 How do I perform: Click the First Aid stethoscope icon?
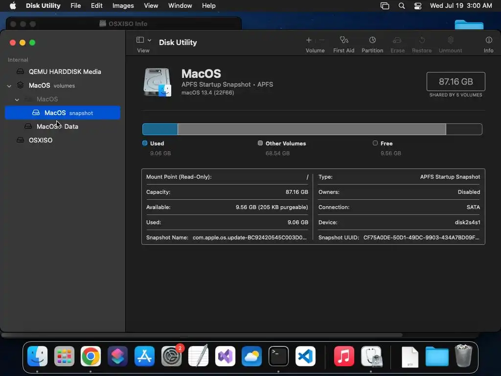click(344, 40)
